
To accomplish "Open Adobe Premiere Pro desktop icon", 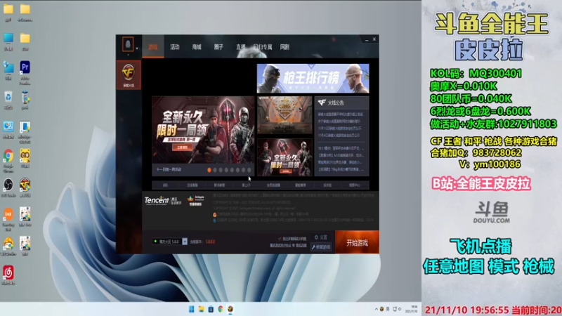I will [x=25, y=67].
